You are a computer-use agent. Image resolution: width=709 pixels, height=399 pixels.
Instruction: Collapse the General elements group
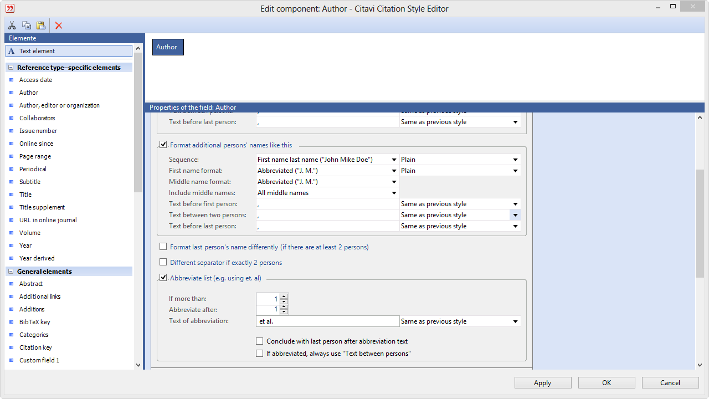coord(11,272)
